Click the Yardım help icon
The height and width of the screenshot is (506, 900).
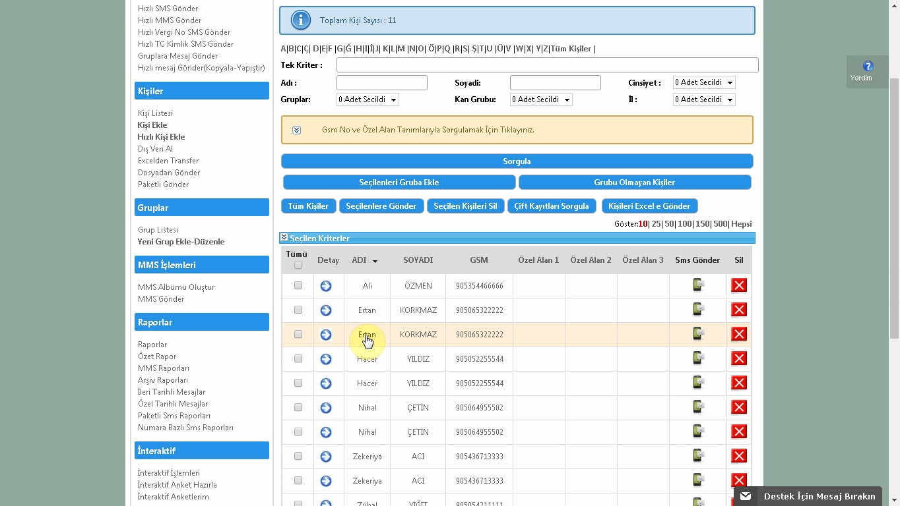click(868, 66)
